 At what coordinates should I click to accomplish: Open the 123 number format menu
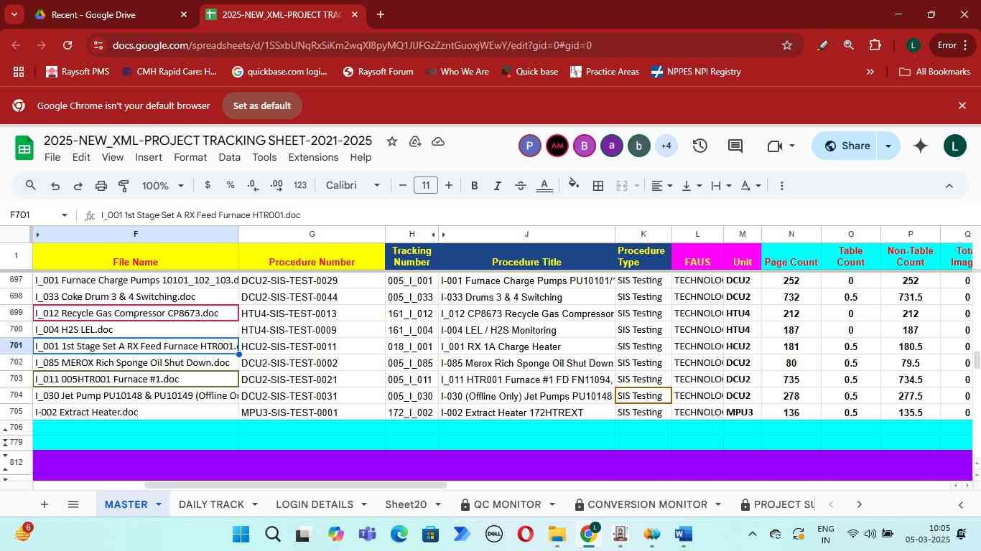(300, 185)
